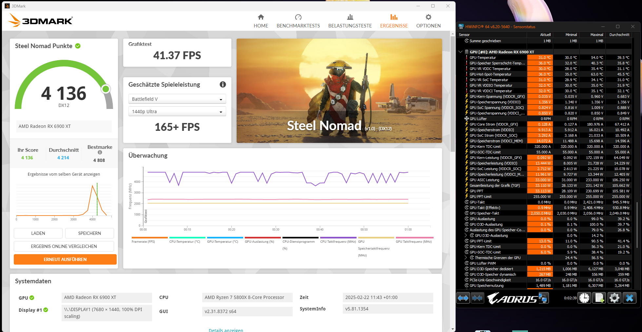The image size is (642, 332).
Task: Select the GPU-Takt (Effektiv) sensor row
Action: (545, 208)
